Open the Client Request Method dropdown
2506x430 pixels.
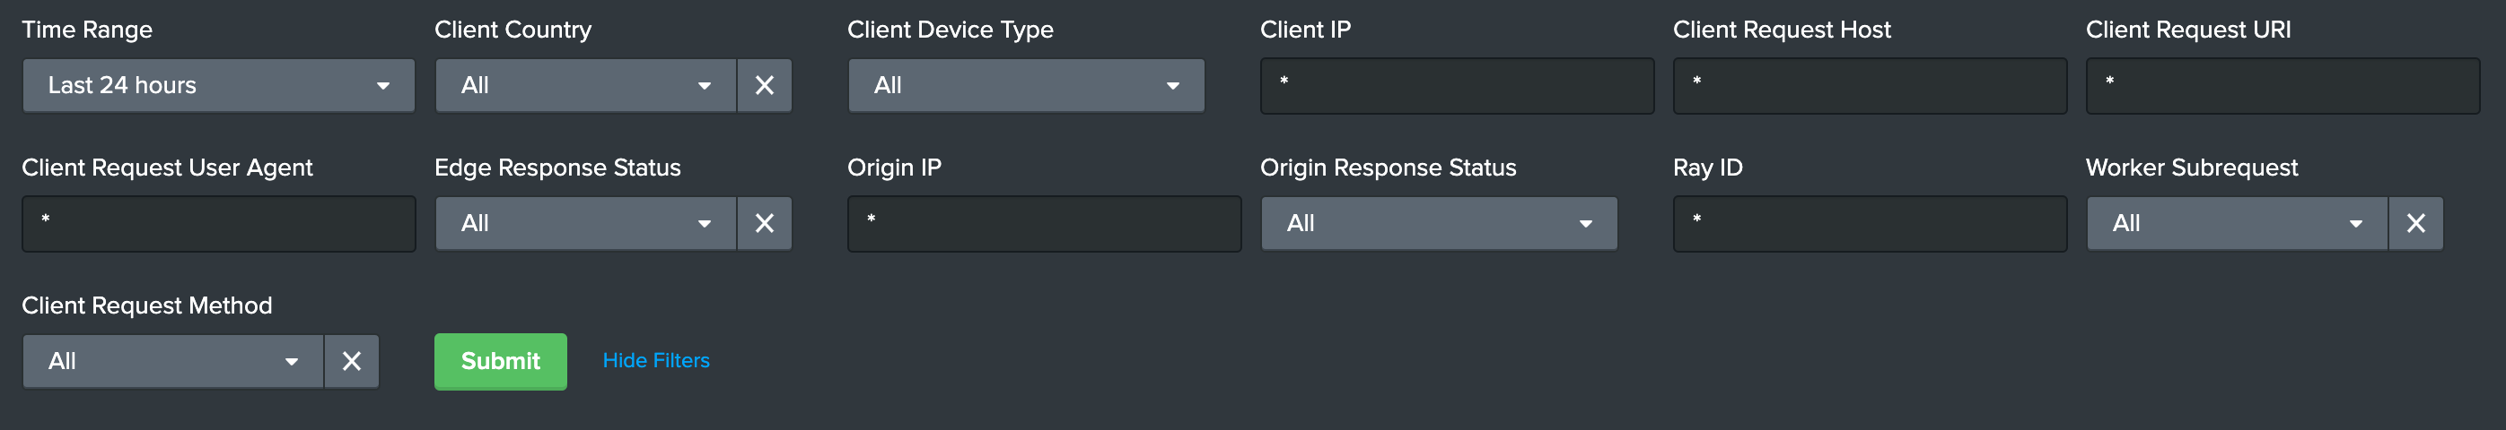[172, 361]
